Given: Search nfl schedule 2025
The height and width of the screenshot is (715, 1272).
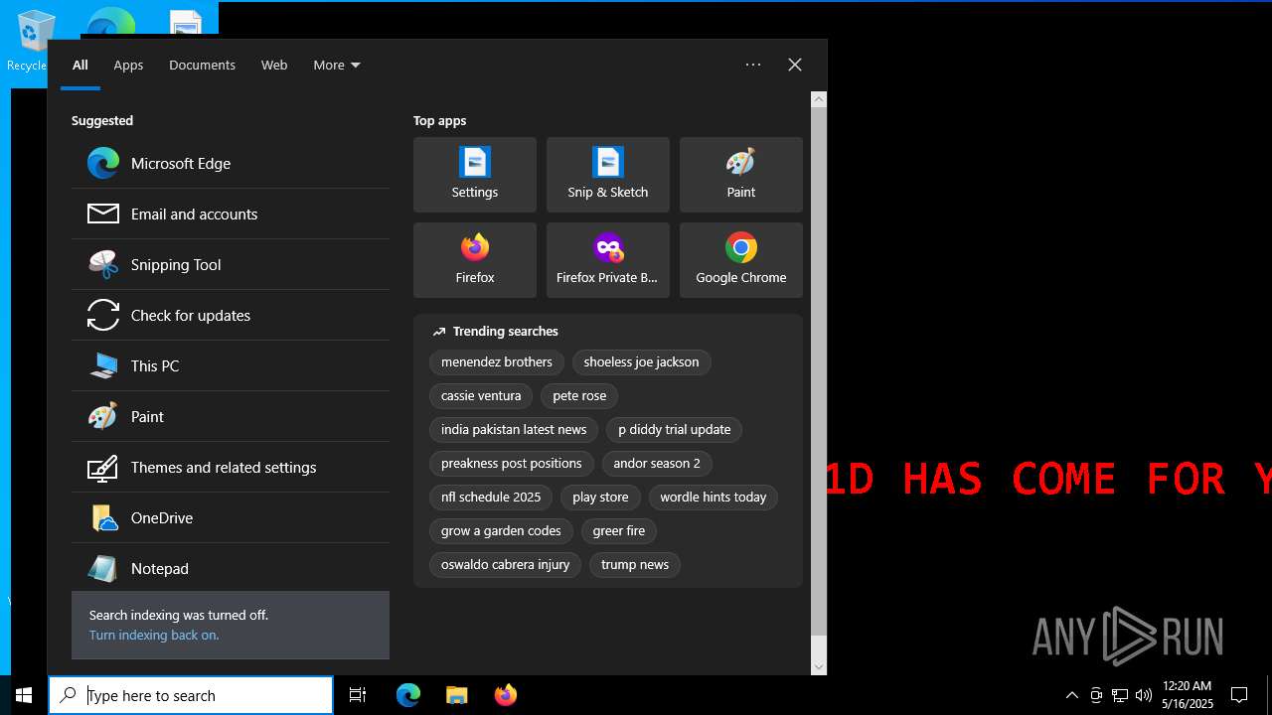Looking at the screenshot, I should point(491,498).
